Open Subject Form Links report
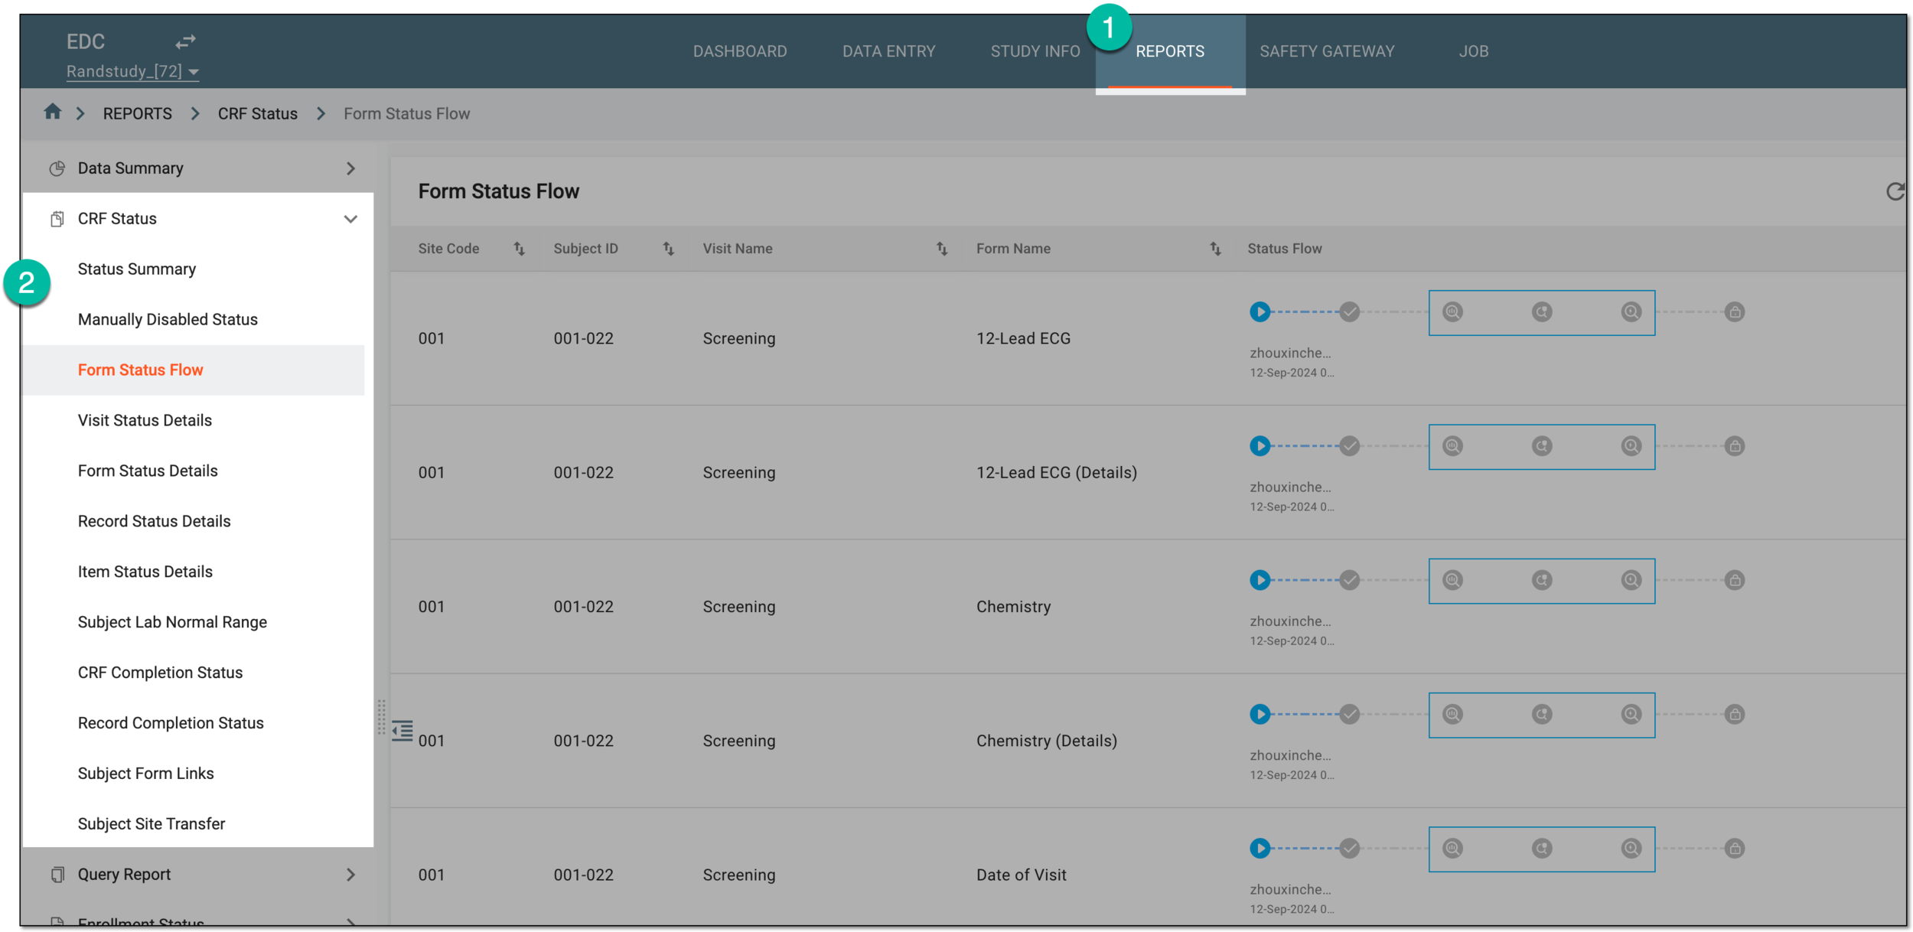 pyautogui.click(x=145, y=774)
